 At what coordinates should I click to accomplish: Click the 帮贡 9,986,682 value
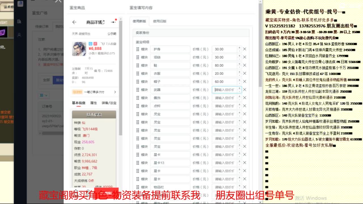(89, 161)
